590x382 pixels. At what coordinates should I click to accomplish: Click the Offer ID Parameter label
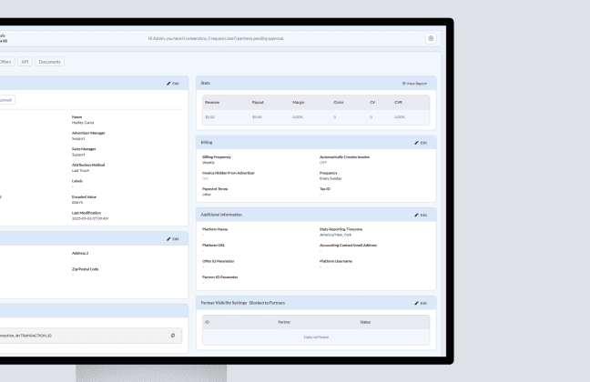coord(219,261)
